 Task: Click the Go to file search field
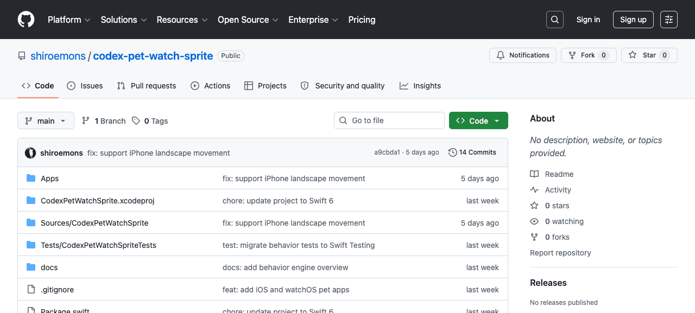pyautogui.click(x=389, y=120)
